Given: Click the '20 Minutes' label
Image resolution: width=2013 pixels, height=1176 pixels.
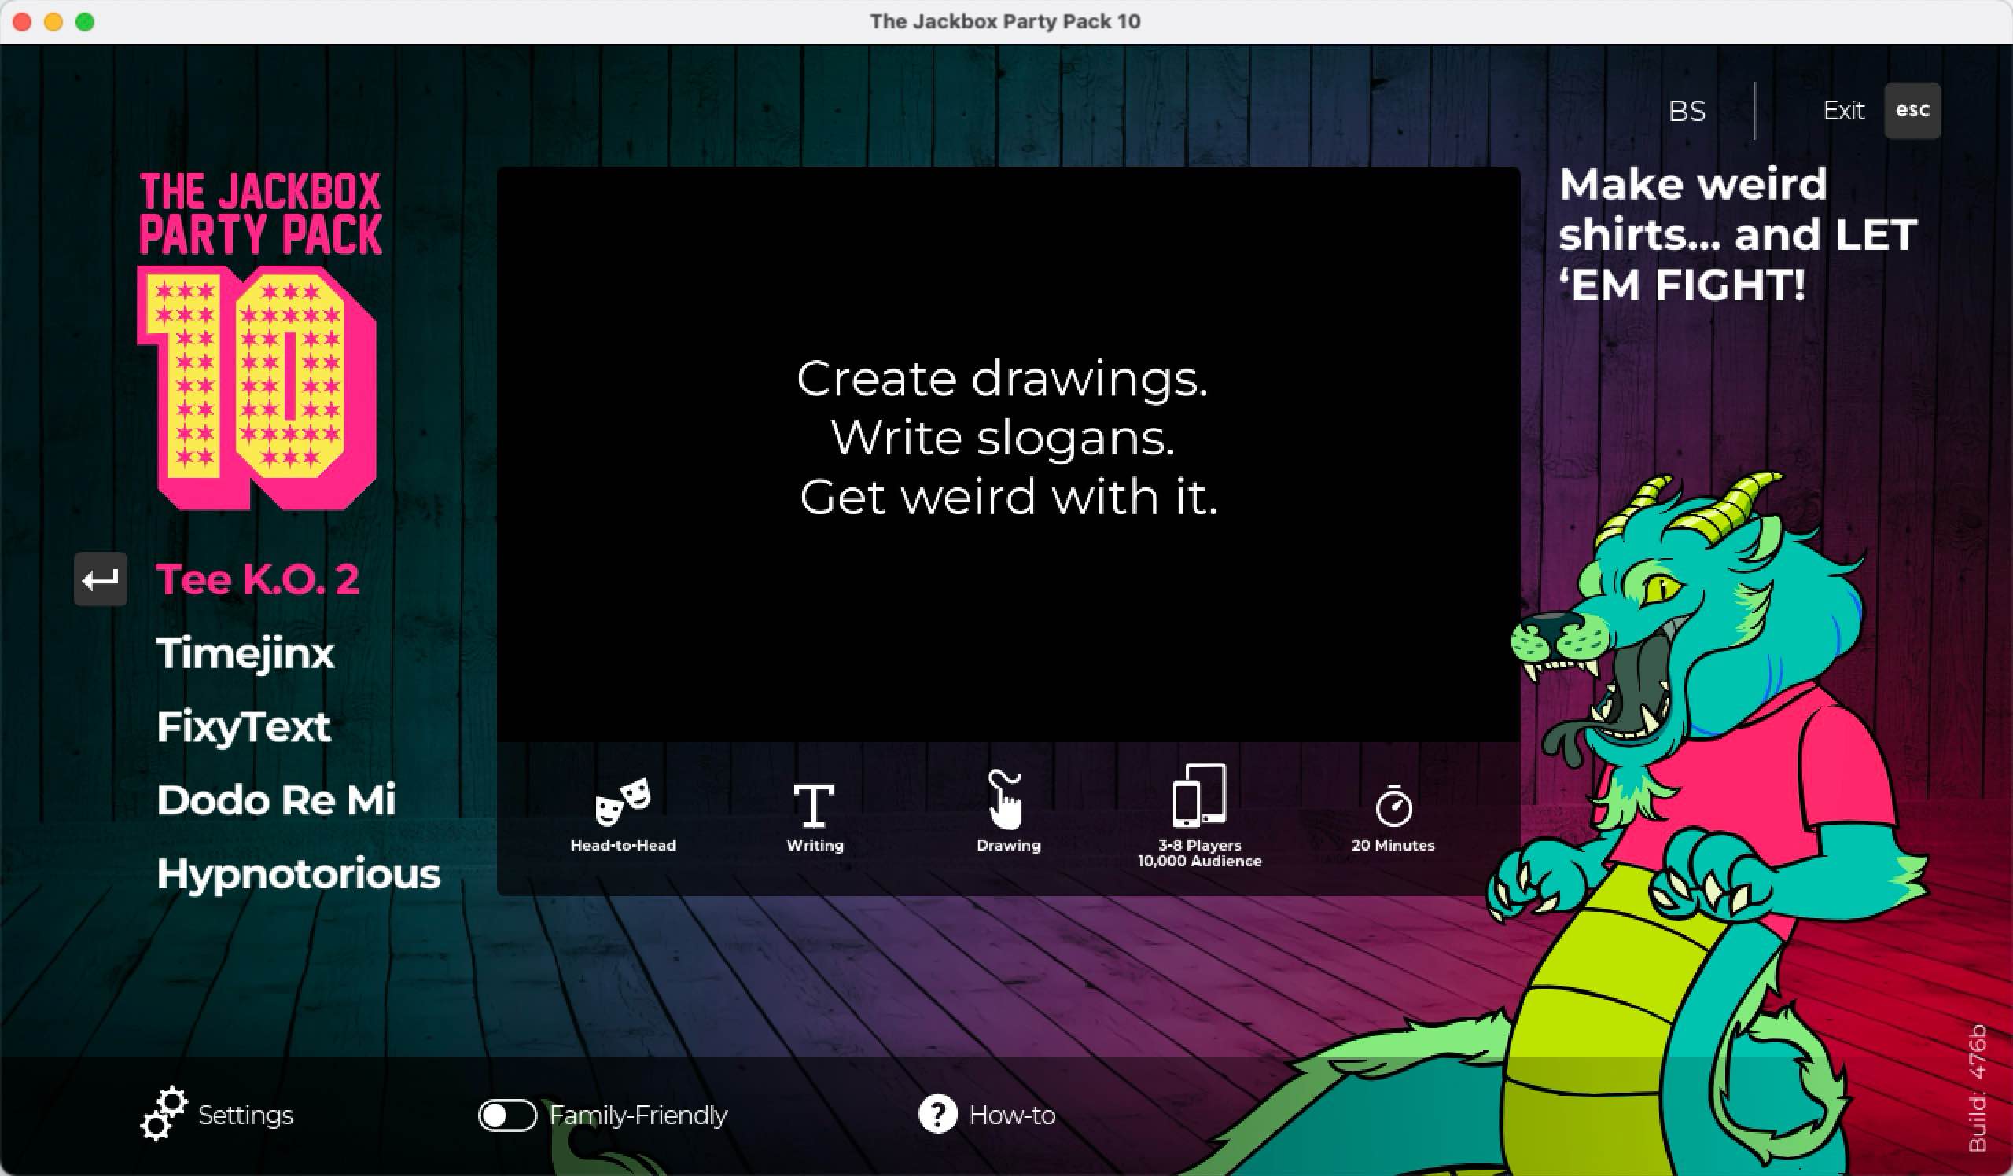Looking at the screenshot, I should click(1393, 846).
